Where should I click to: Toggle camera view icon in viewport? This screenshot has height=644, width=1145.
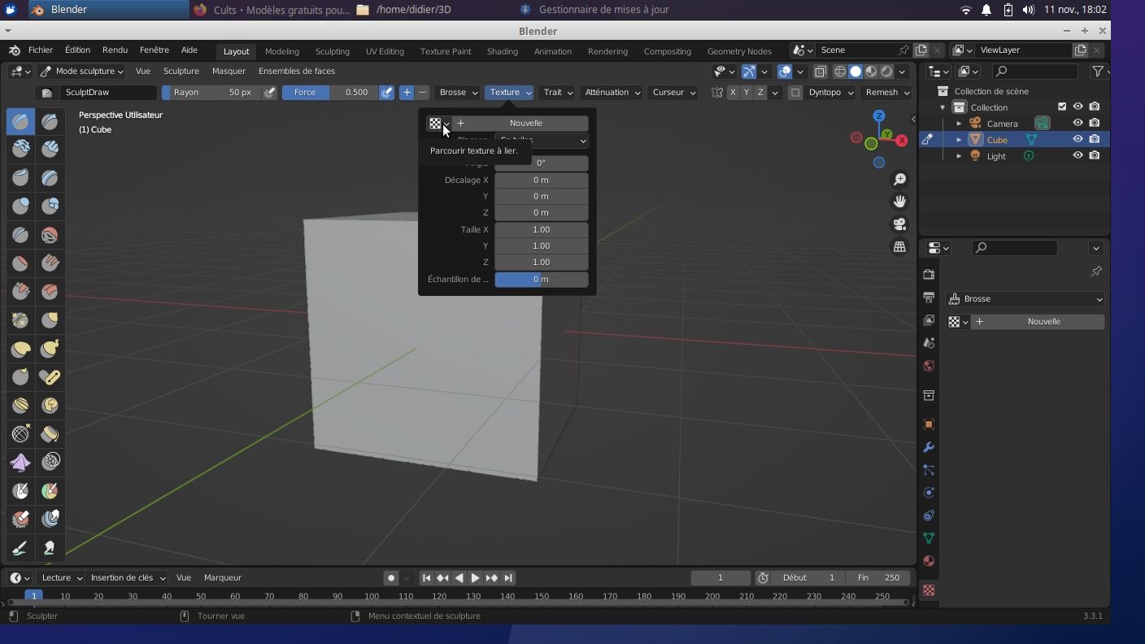(899, 224)
